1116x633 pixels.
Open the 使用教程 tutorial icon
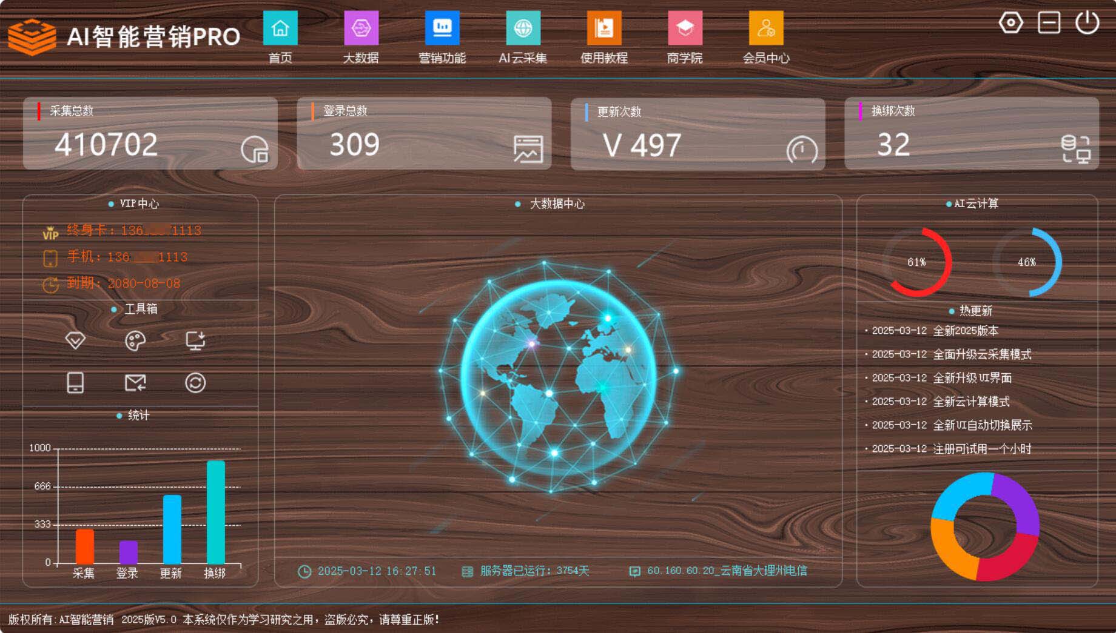click(603, 28)
